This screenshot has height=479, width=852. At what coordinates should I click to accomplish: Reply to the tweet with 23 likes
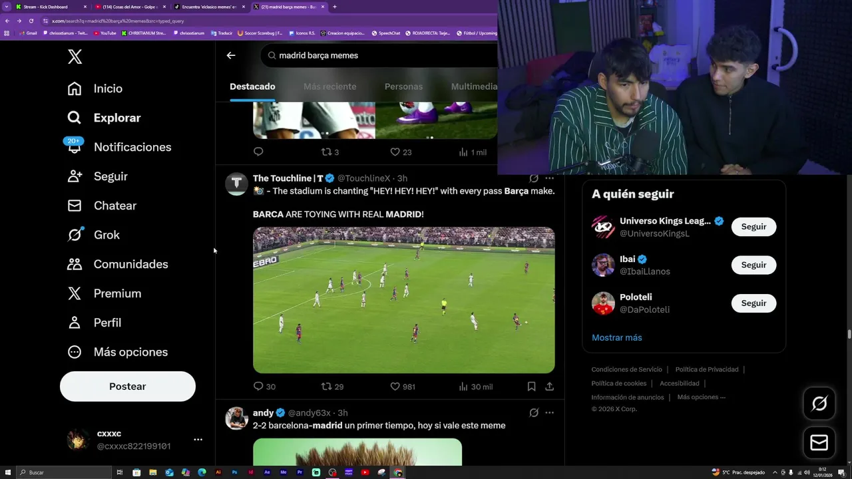click(x=258, y=152)
